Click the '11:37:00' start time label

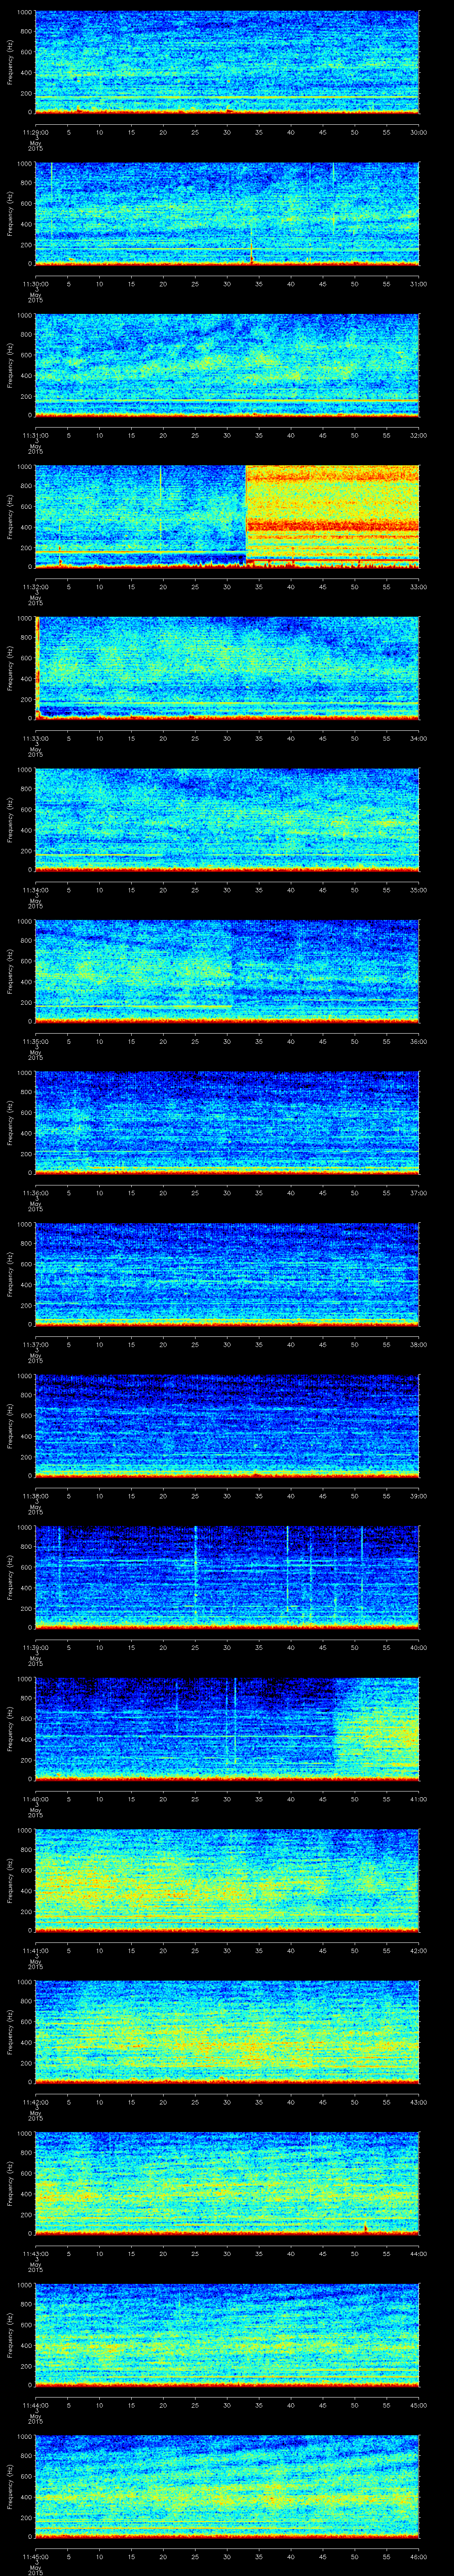pos(35,1344)
